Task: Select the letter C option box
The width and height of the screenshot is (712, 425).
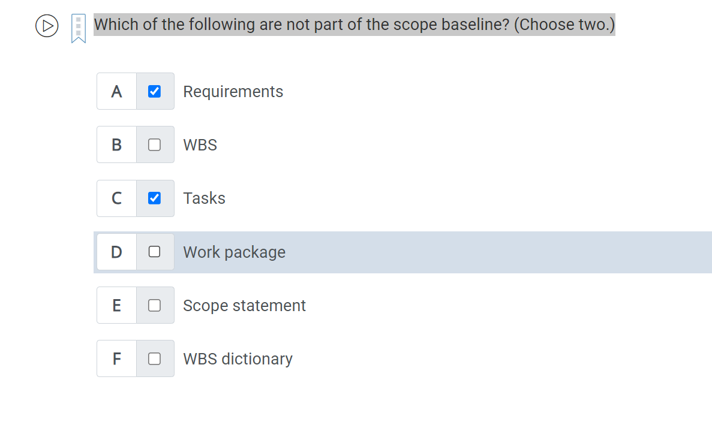Action: click(117, 198)
